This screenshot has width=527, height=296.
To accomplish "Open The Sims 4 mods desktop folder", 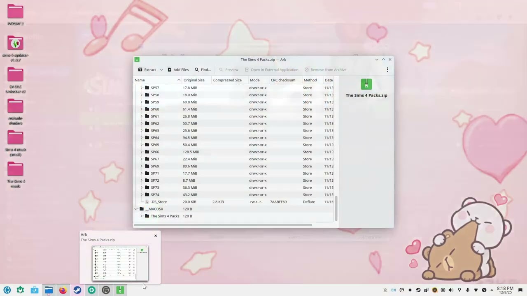I will [15, 175].
